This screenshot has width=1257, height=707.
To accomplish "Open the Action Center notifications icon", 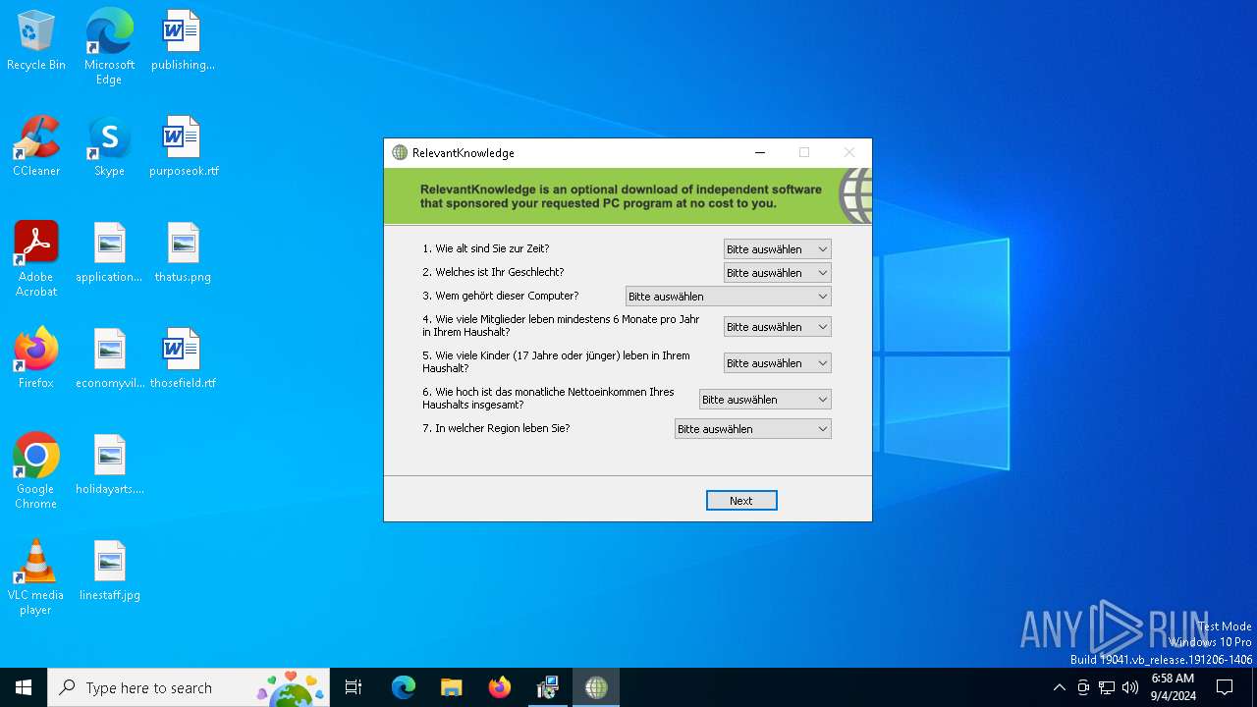I will coord(1225,687).
